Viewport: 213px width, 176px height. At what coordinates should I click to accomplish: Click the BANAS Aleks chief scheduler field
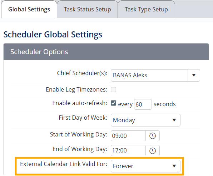(149, 75)
